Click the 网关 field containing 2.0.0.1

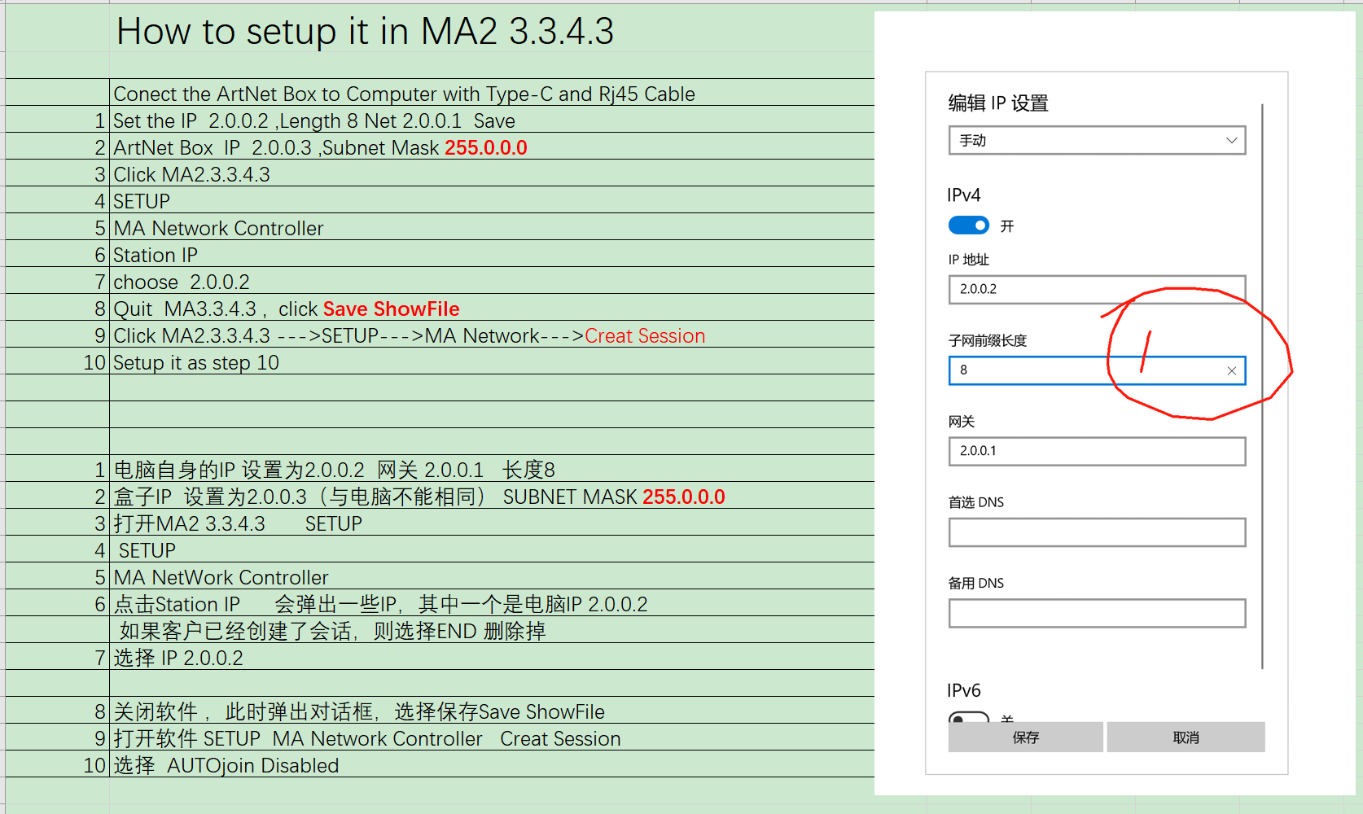point(1097,451)
